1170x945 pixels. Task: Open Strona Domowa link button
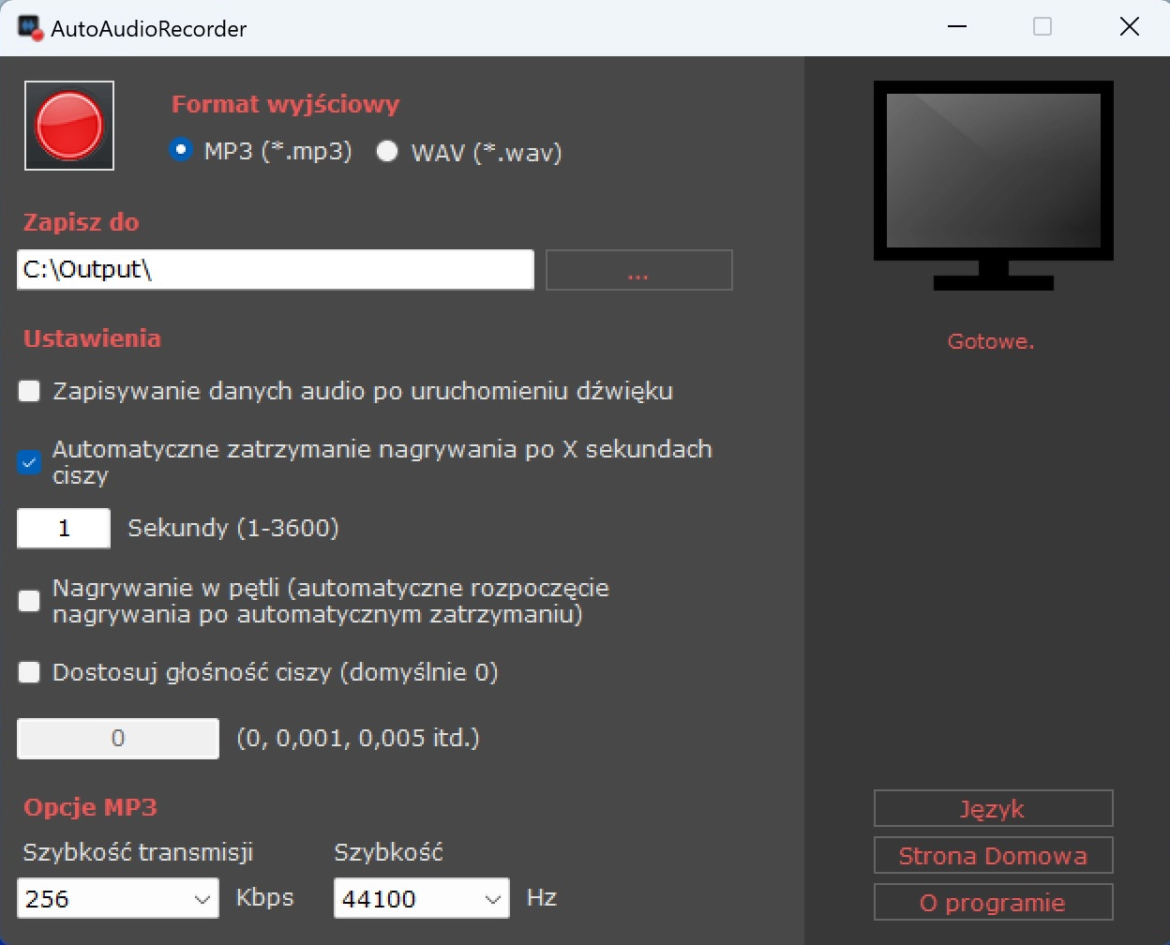994,855
